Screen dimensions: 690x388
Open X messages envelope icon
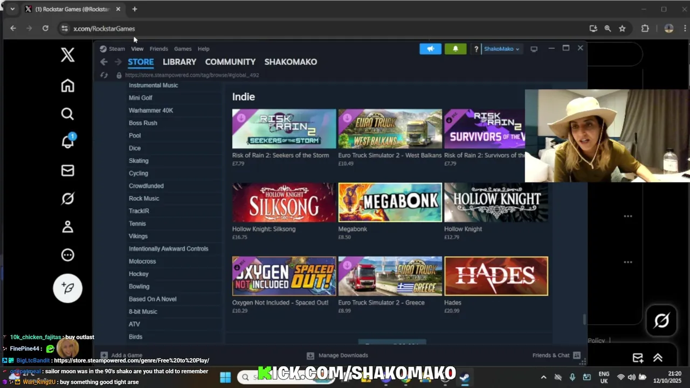pos(67,170)
